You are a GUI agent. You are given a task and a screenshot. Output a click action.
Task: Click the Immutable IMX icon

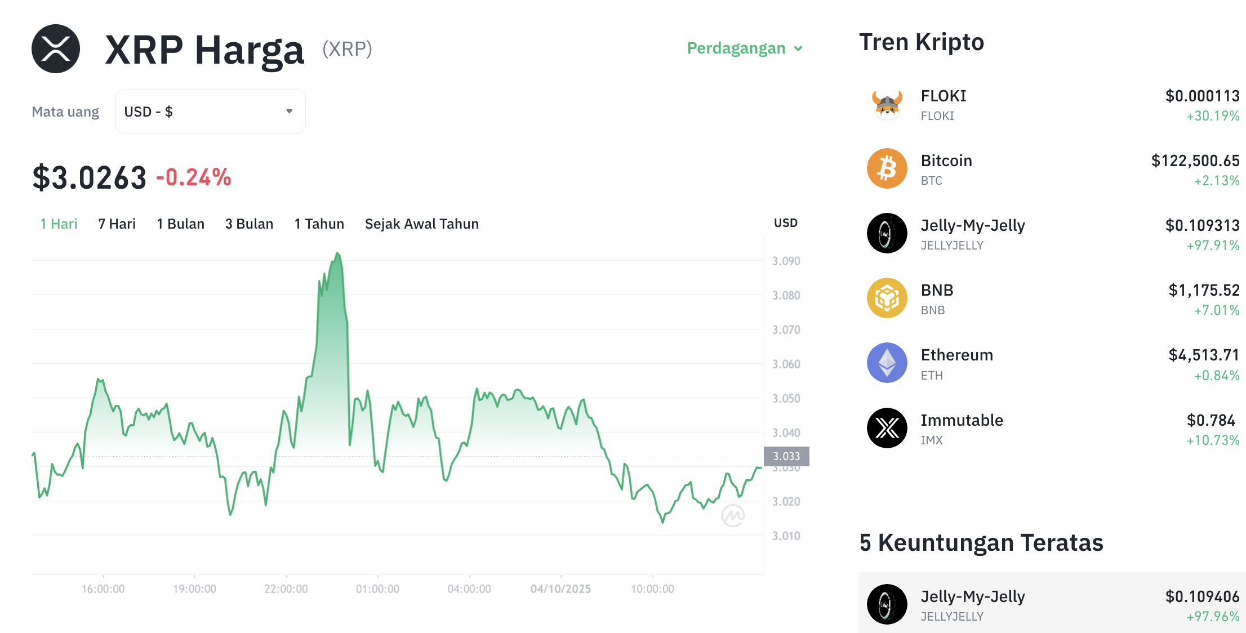[887, 429]
